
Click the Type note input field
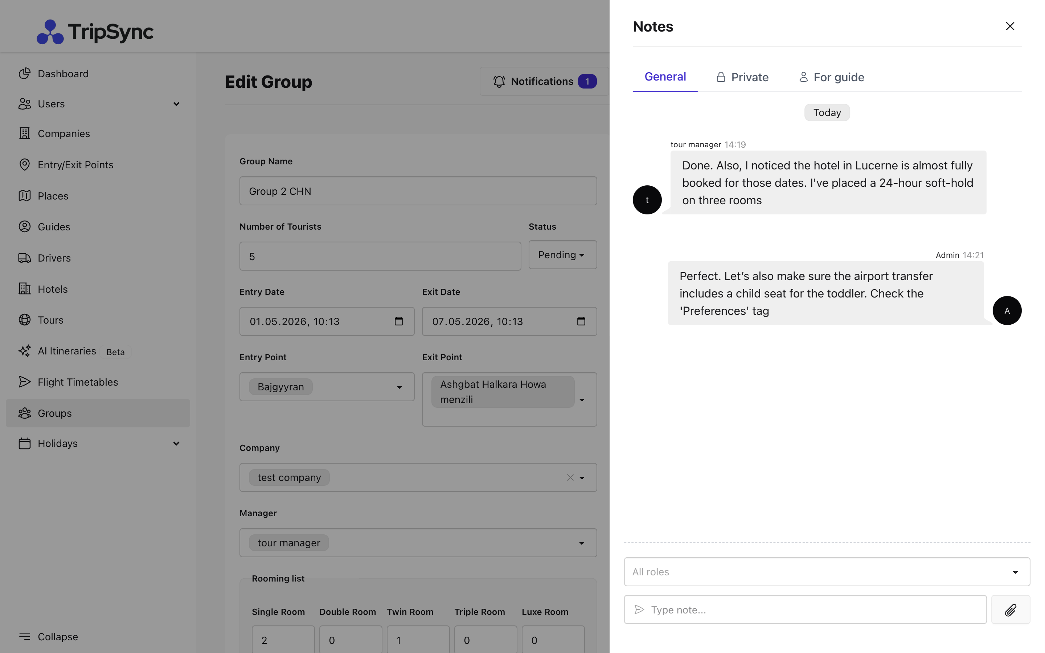pyautogui.click(x=806, y=609)
